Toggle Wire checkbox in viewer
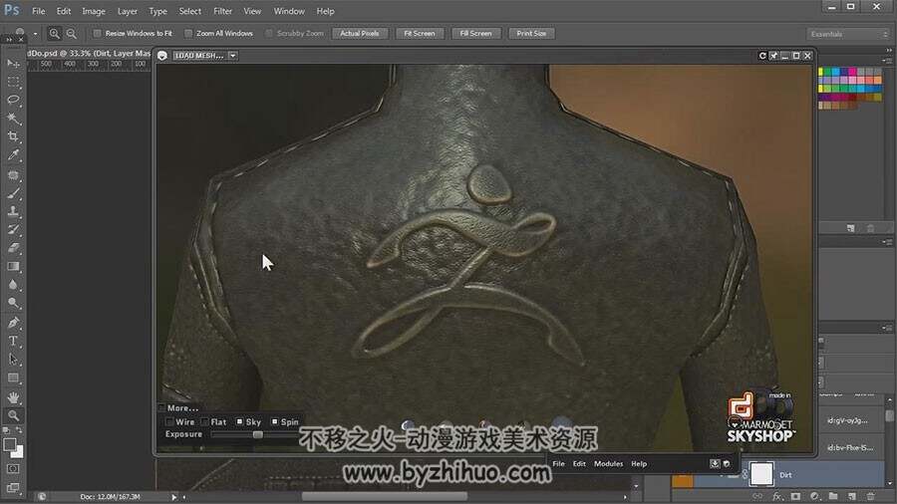Image resolution: width=897 pixels, height=504 pixels. (x=169, y=421)
